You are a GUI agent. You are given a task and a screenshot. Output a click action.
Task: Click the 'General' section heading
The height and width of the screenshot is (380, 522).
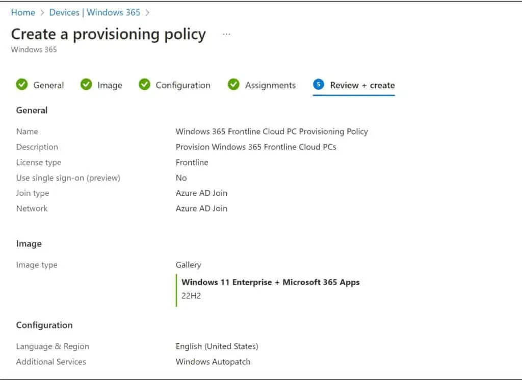click(x=32, y=110)
